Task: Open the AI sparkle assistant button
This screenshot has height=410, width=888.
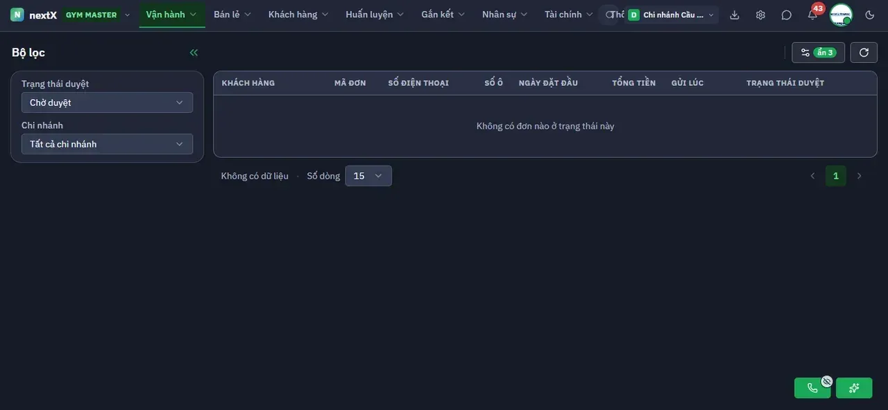Action: click(x=854, y=388)
